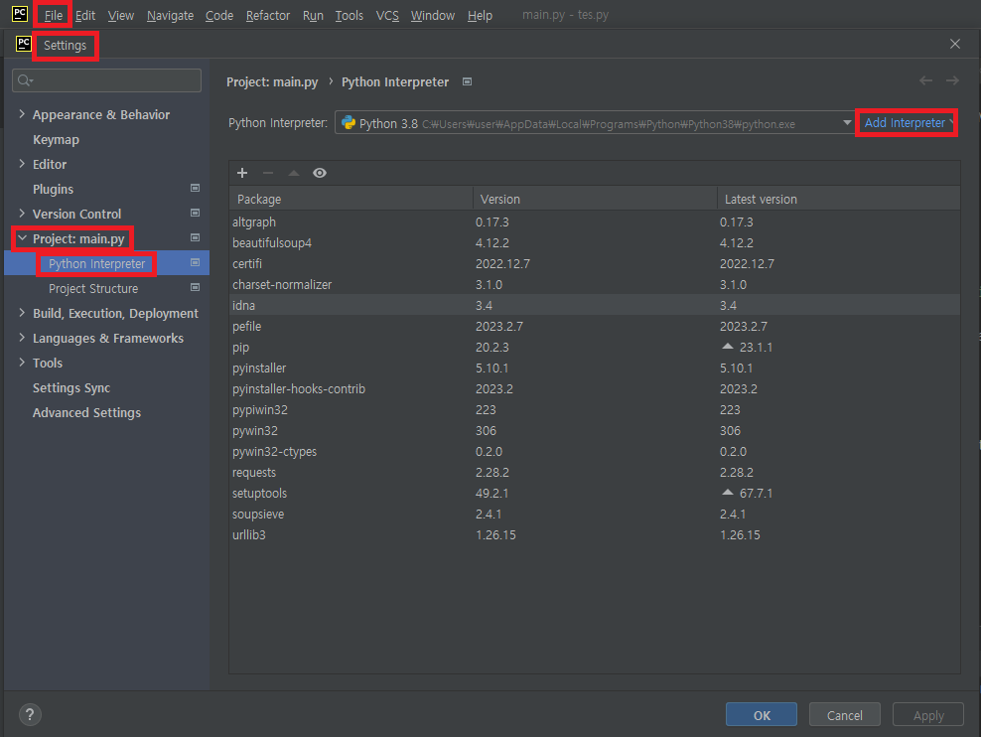Click project-level icon next to Project: main.py
981x737 pixels.
point(196,237)
